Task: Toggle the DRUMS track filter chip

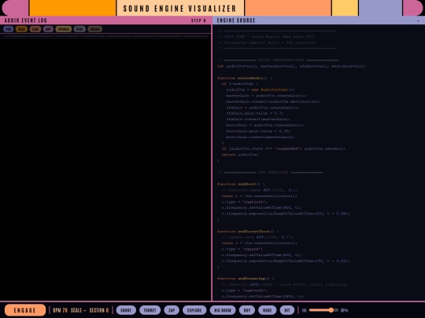Action: 95,29
